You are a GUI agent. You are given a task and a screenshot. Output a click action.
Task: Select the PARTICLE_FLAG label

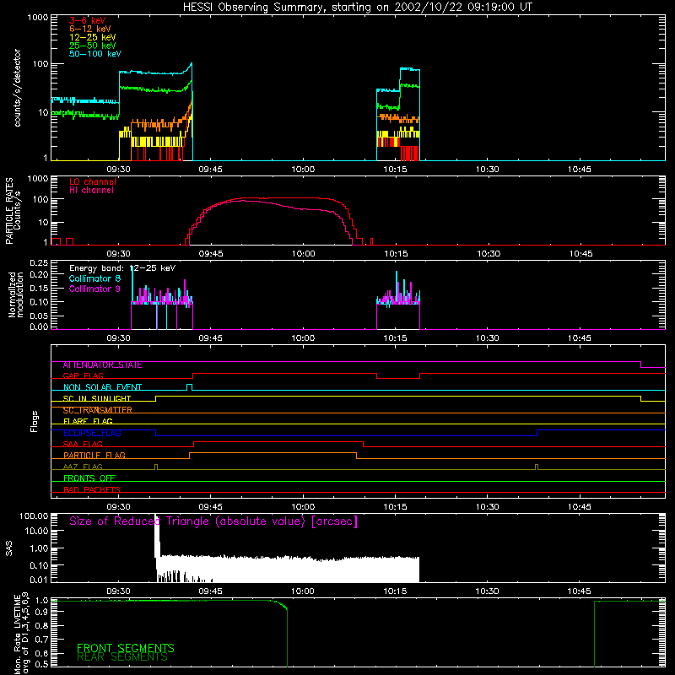coord(94,456)
